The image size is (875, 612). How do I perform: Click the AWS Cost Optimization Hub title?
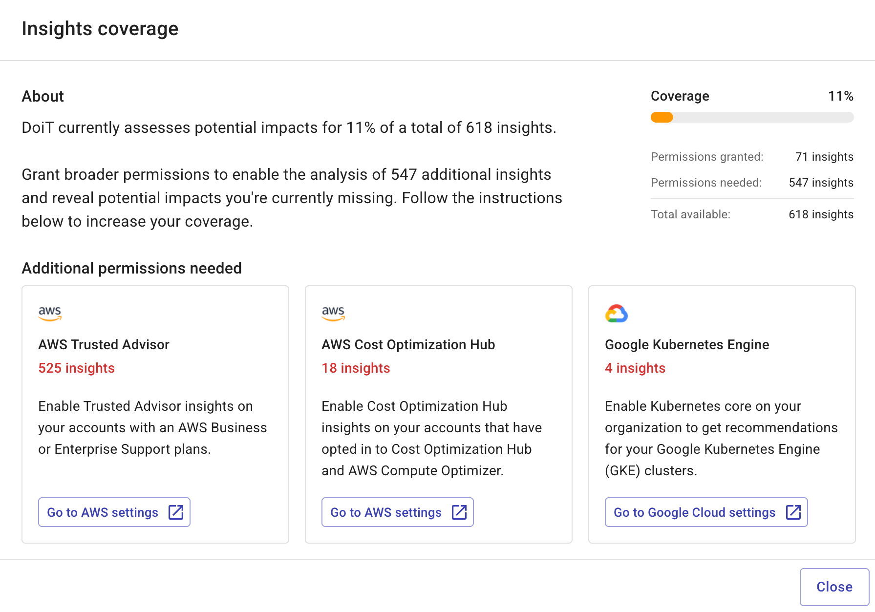point(408,344)
